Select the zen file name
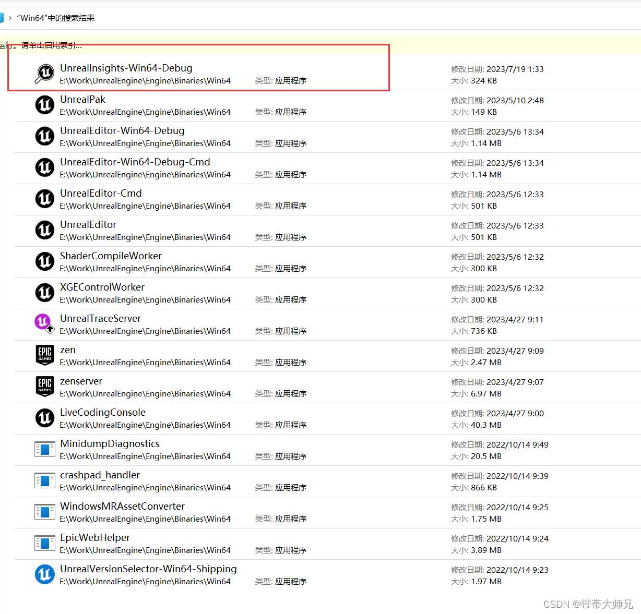641x614 pixels. click(x=68, y=350)
